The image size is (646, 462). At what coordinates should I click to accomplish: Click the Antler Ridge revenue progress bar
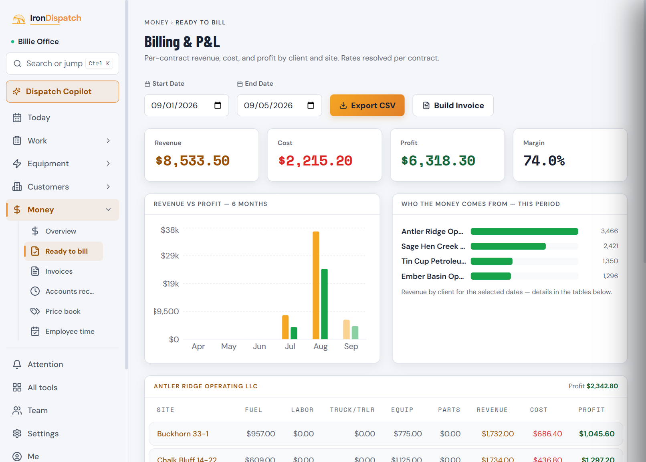524,231
